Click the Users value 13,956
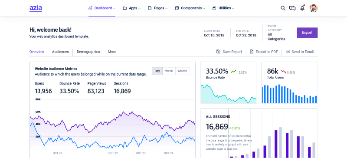 (43, 91)
